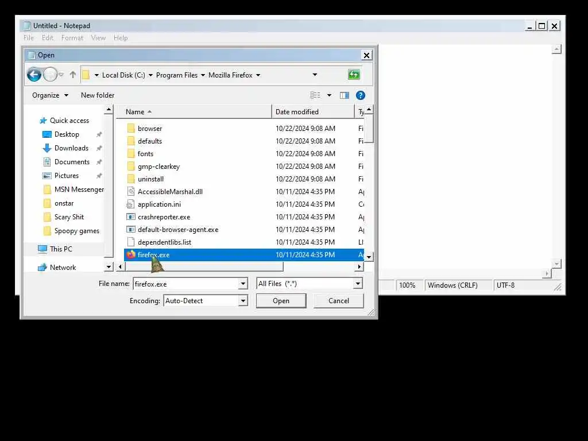
Task: Open Notepad File menu
Action: click(x=29, y=38)
